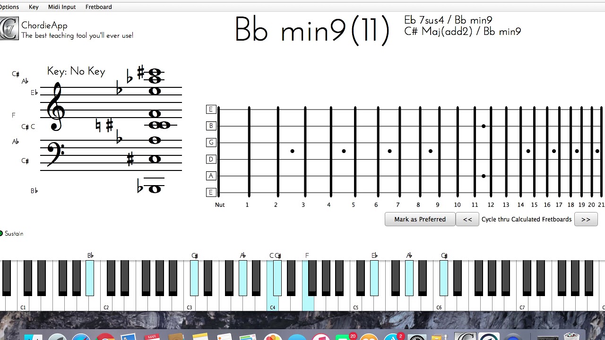The height and width of the screenshot is (340, 605).
Task: Click the highlighted F white key
Action: [x=308, y=302]
